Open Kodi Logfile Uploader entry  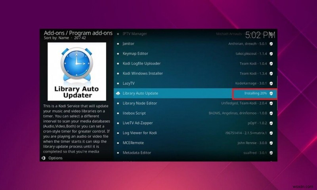pyautogui.click(x=195, y=63)
